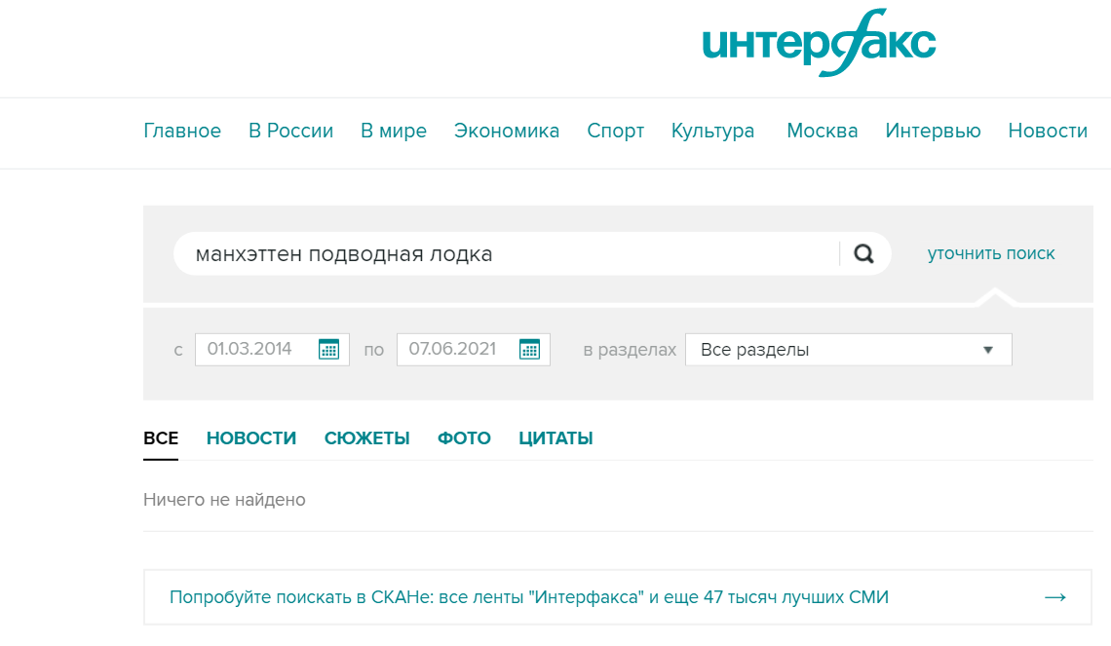
Task: Select the 'ФОТО' results tab
Action: (464, 438)
